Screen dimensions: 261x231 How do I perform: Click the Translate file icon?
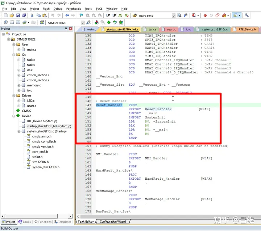pos(6,22)
